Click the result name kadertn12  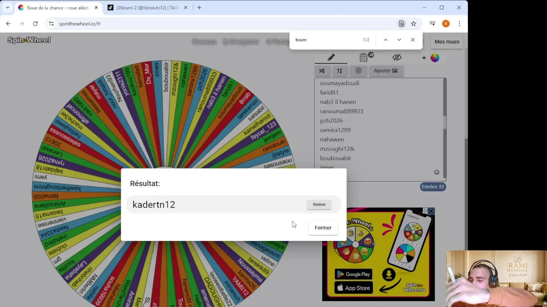[154, 205]
